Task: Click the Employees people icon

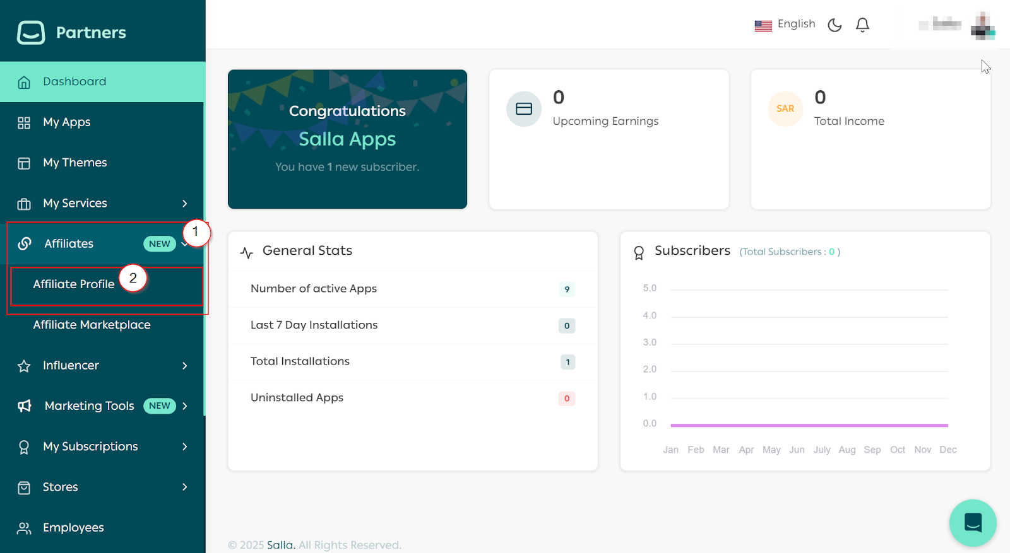Action: [x=24, y=528]
